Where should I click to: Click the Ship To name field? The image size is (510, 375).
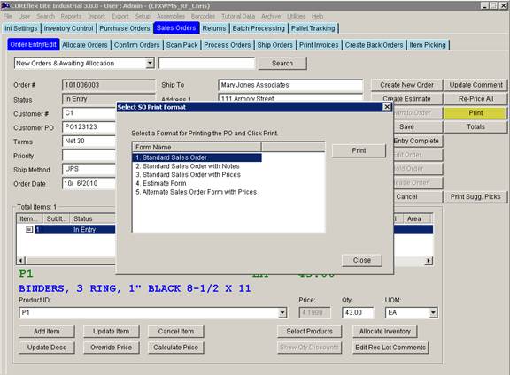pyautogui.click(x=290, y=85)
